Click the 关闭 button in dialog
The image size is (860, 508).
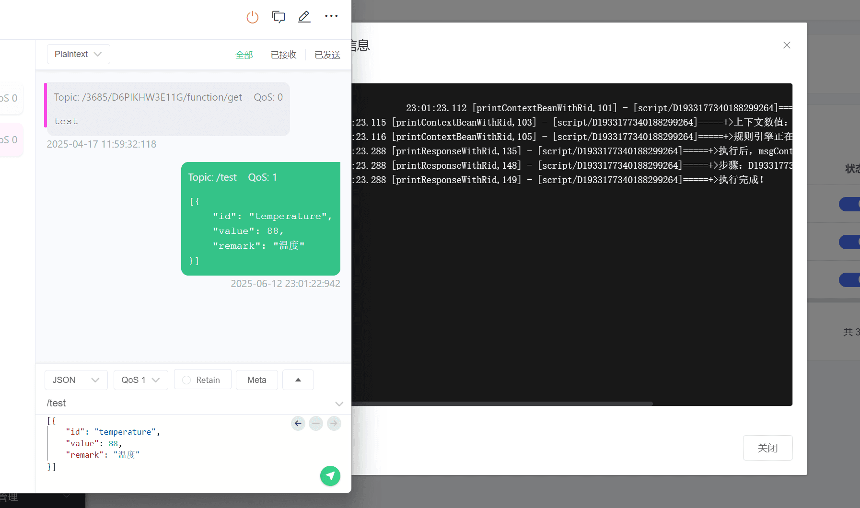click(768, 448)
